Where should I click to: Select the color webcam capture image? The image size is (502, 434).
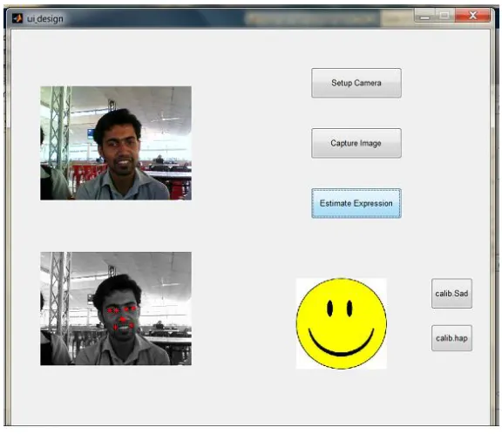[x=116, y=143]
